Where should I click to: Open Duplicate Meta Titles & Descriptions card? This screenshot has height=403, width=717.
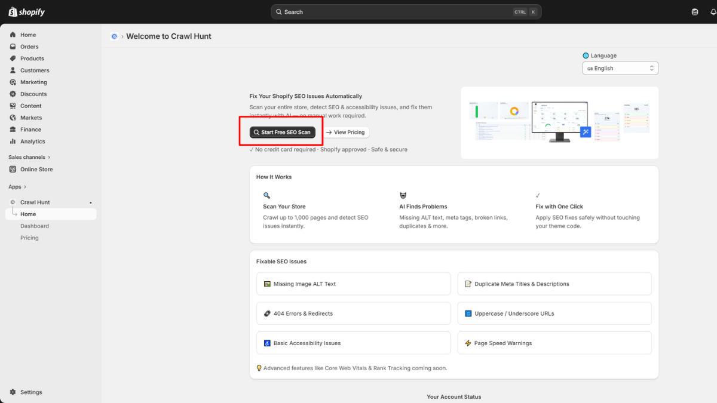[x=554, y=284]
